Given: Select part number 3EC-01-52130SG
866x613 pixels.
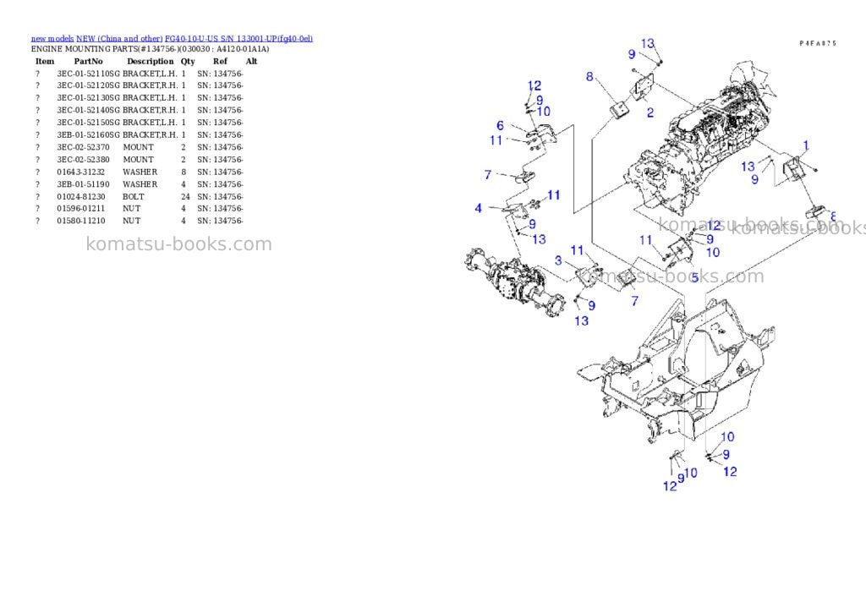Looking at the screenshot, I should click(88, 98).
